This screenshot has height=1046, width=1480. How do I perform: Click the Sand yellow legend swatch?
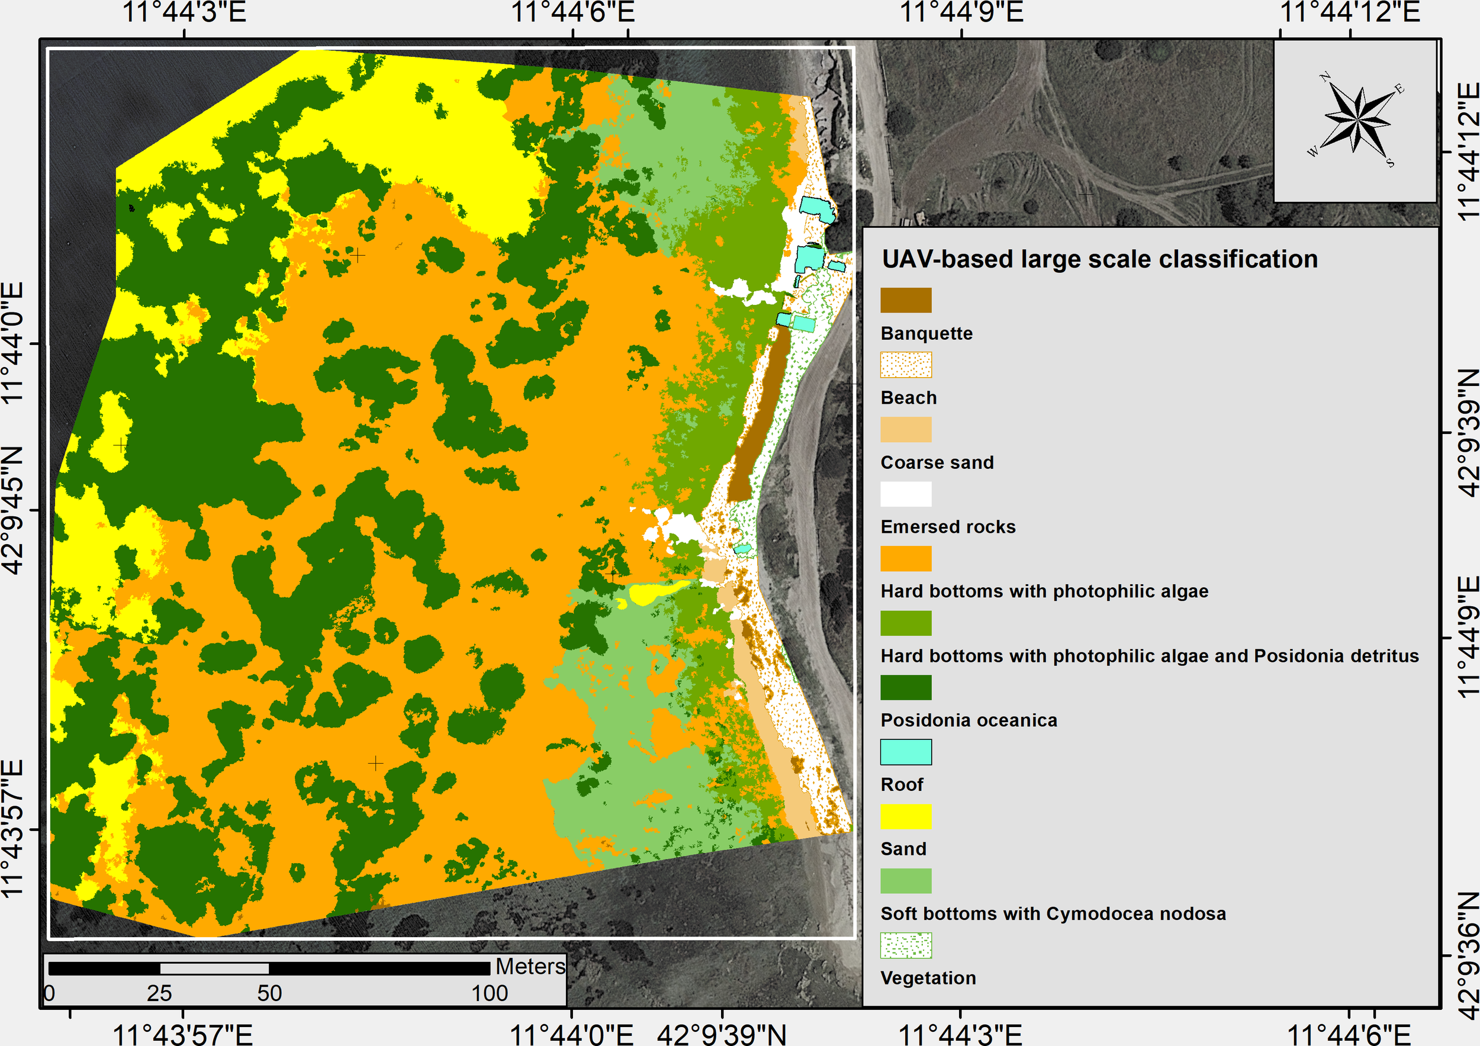[906, 816]
